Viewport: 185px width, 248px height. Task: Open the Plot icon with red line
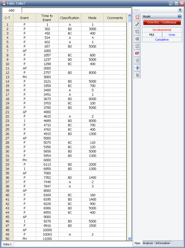137,24
